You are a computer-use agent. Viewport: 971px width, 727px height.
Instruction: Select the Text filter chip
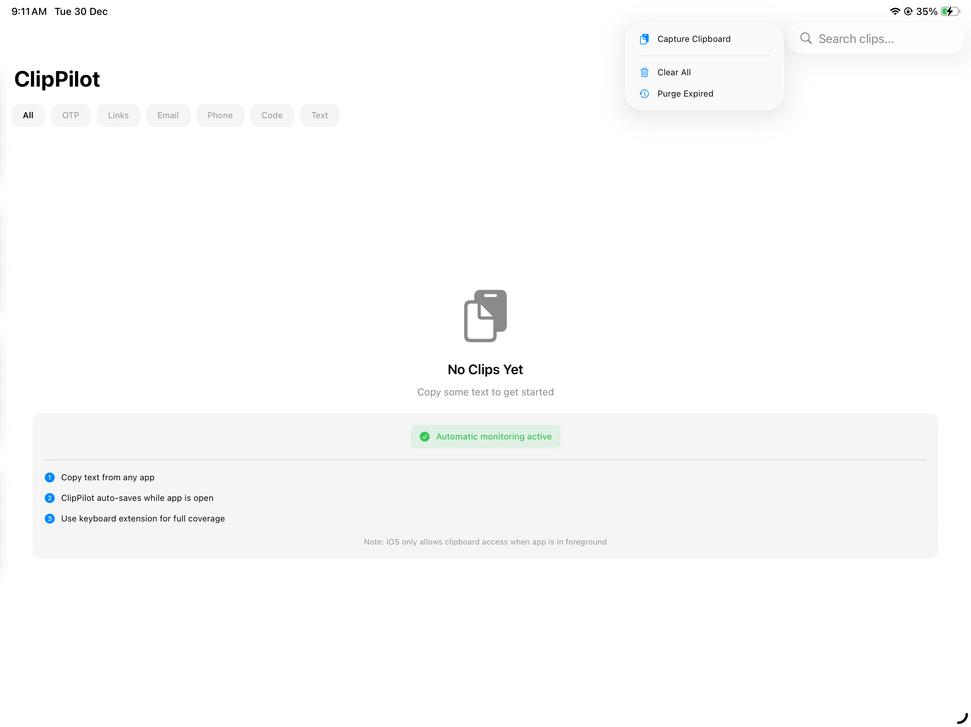pos(320,115)
